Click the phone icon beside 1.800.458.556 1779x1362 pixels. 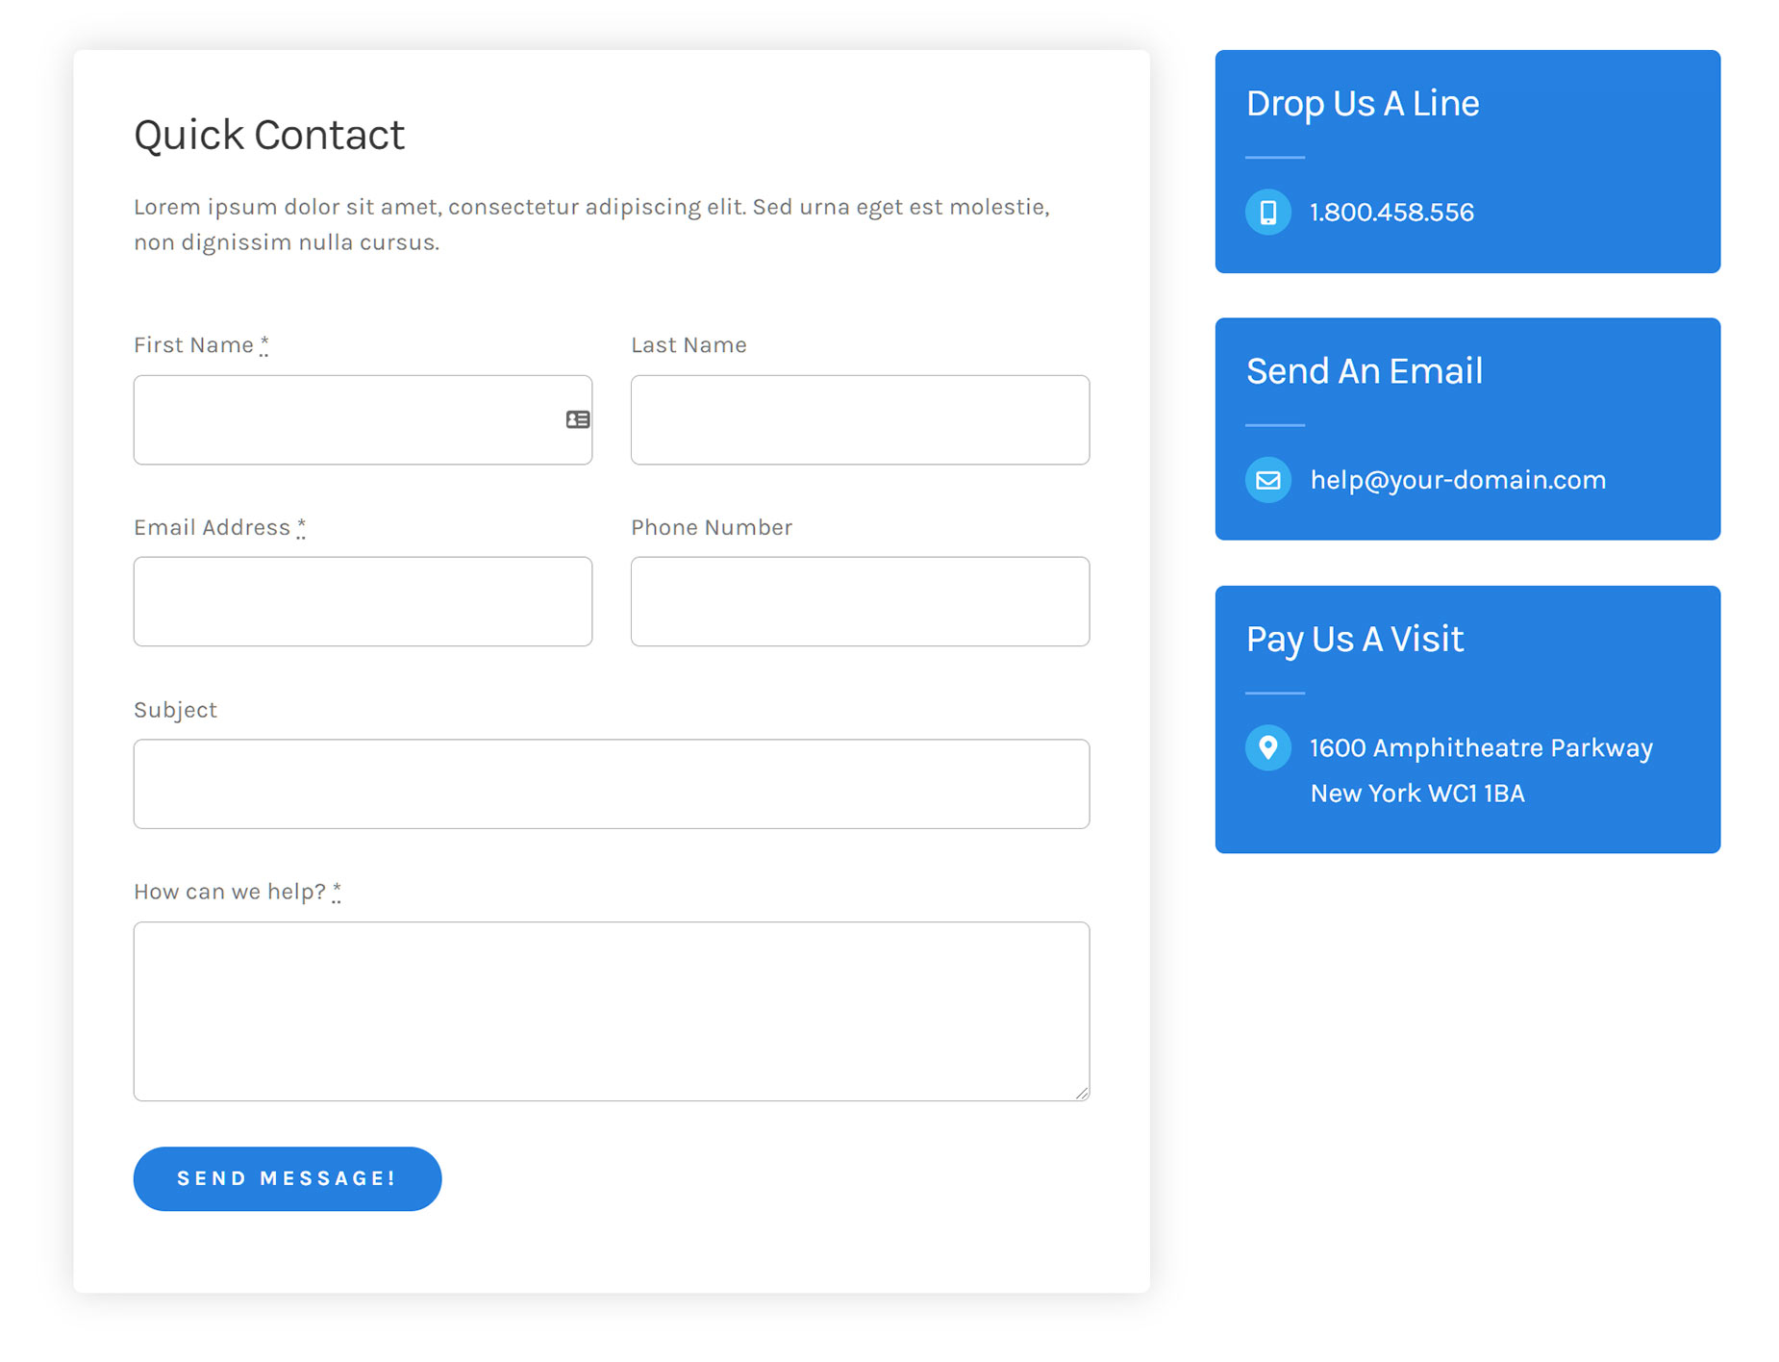(1268, 212)
